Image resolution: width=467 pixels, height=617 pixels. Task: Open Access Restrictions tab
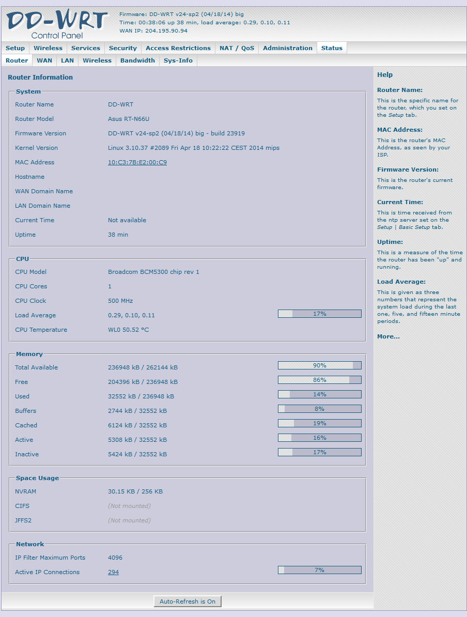click(x=178, y=48)
